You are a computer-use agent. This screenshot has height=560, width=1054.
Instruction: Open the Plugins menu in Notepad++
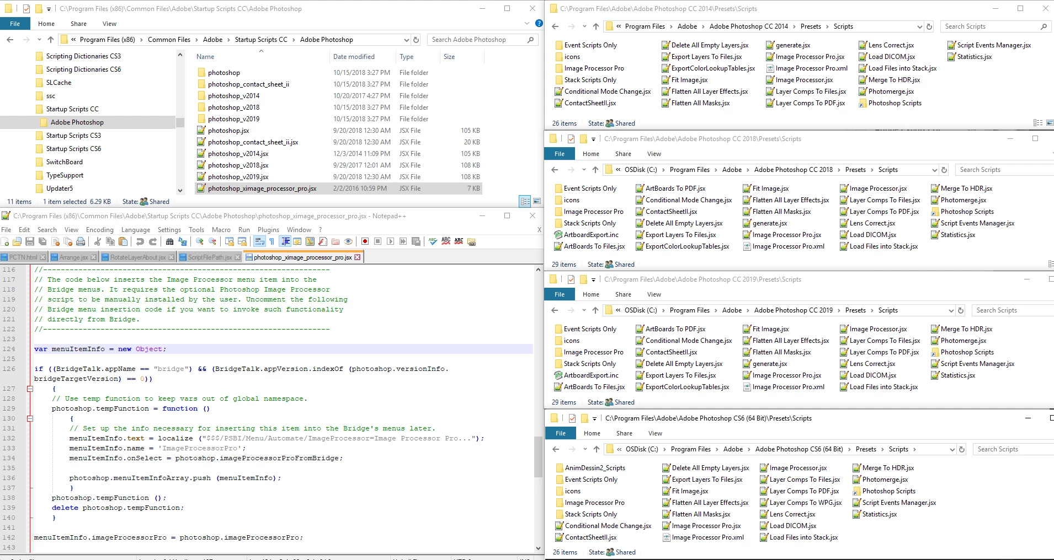[269, 229]
